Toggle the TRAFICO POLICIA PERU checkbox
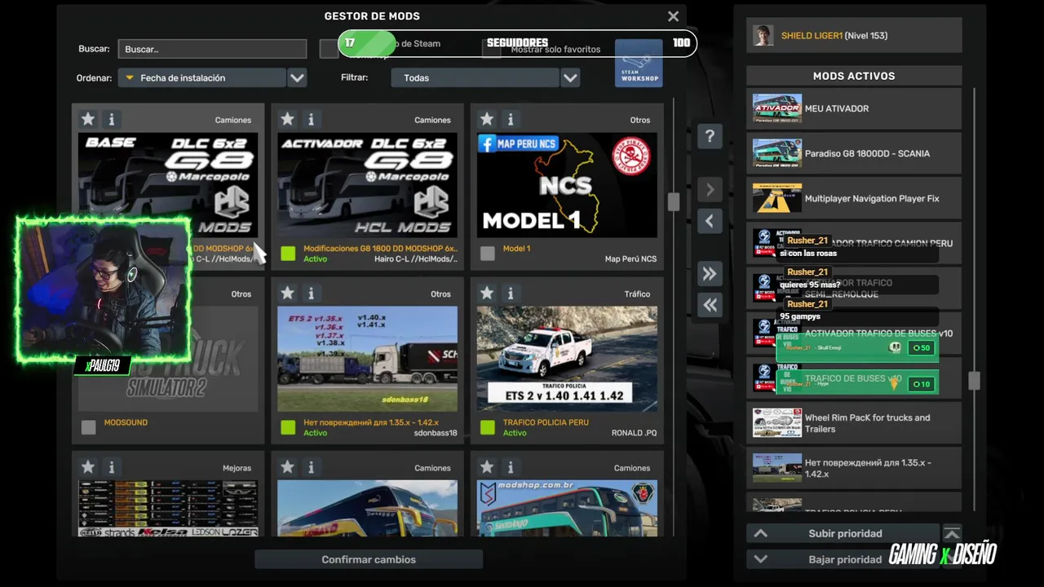 tap(488, 427)
